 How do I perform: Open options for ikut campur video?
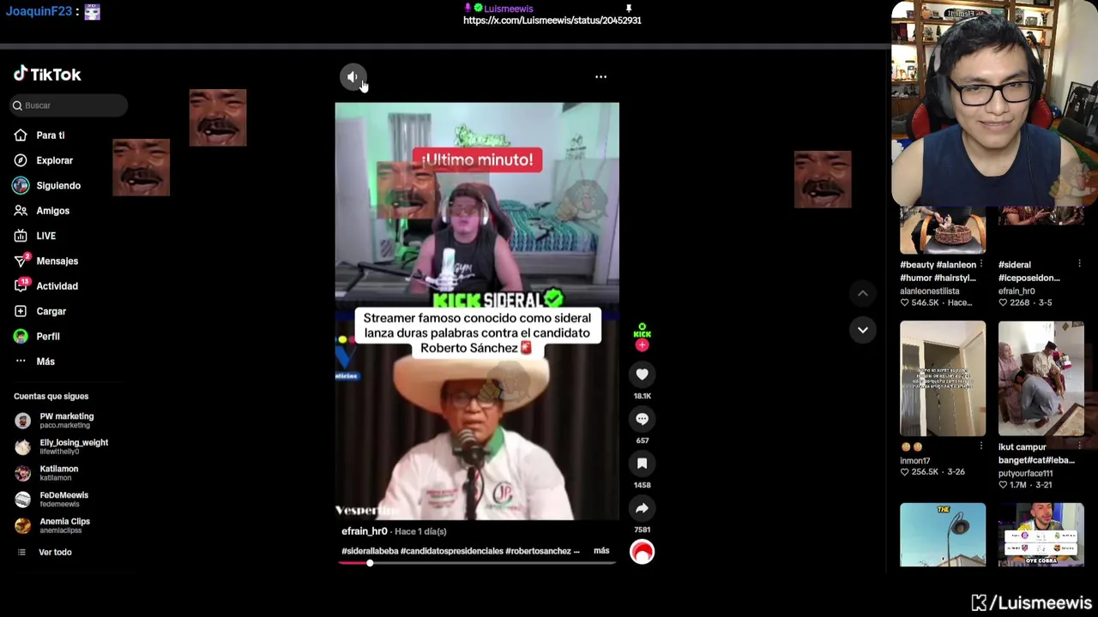pyautogui.click(x=1079, y=446)
